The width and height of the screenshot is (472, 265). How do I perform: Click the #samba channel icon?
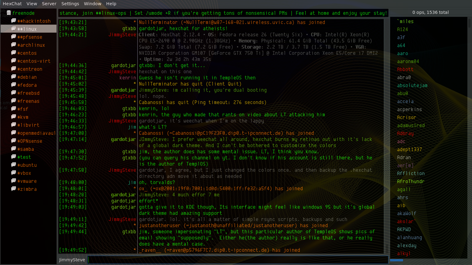pyautogui.click(x=14, y=149)
